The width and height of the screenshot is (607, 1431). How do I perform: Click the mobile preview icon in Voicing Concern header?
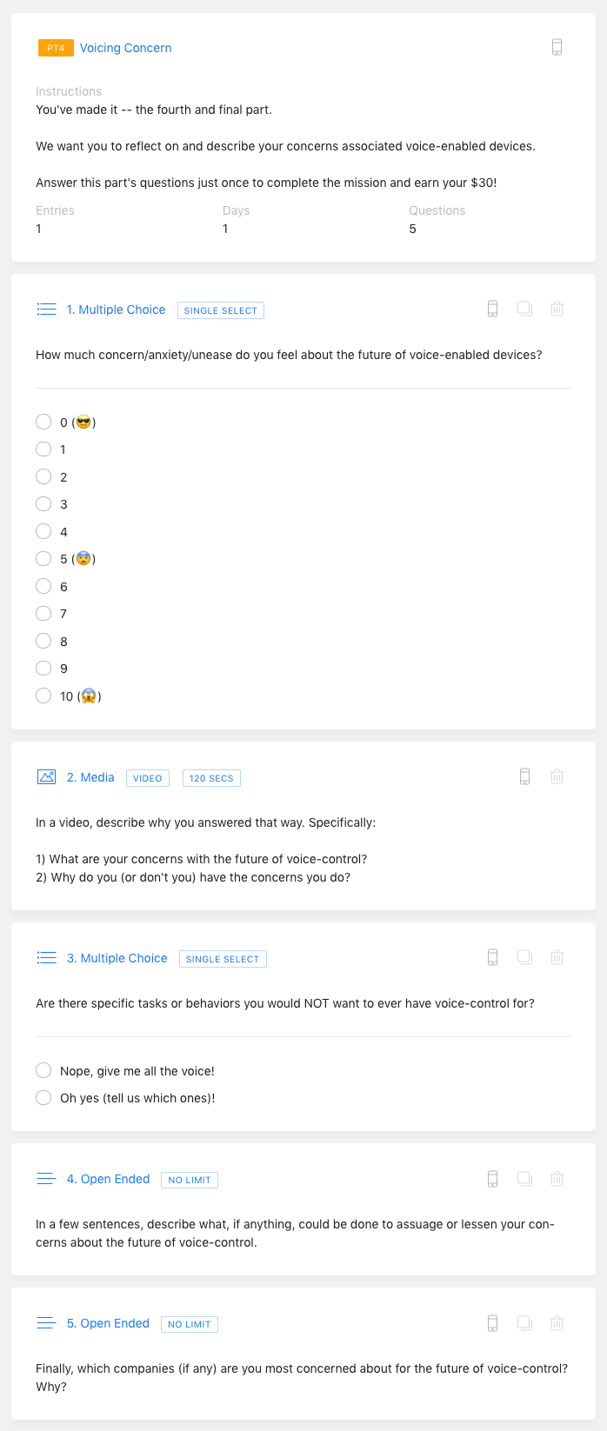pos(557,48)
